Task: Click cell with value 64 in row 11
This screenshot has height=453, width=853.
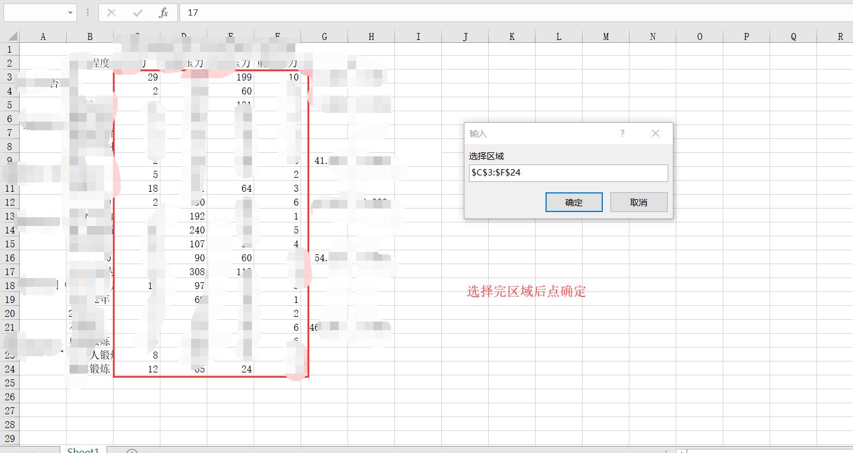Action: (x=230, y=188)
